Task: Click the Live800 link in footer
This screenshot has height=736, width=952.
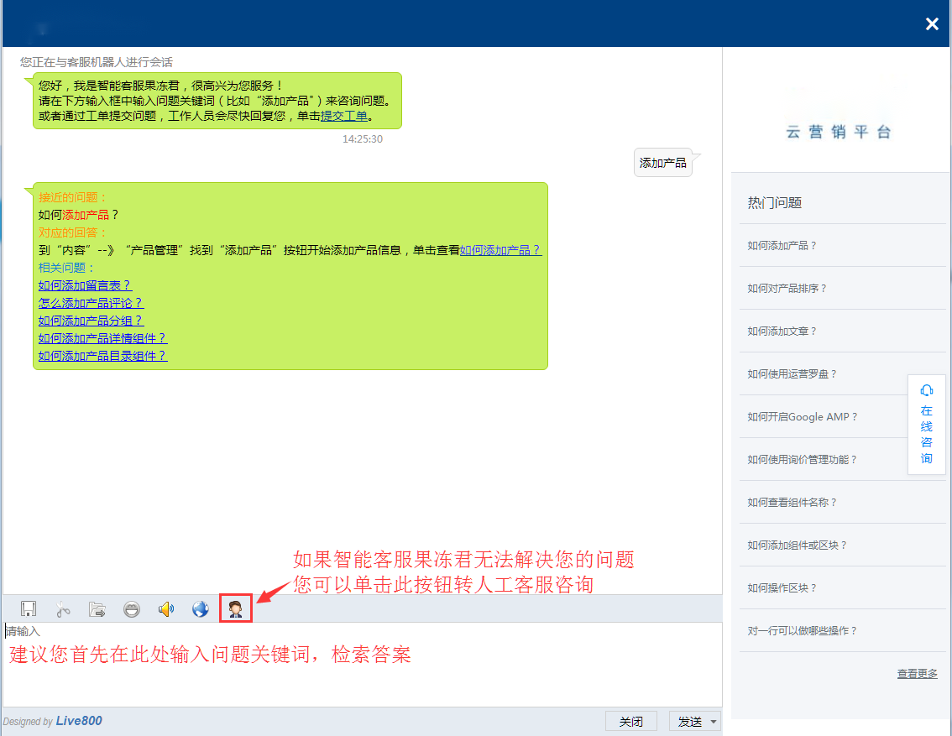Action: click(x=79, y=721)
